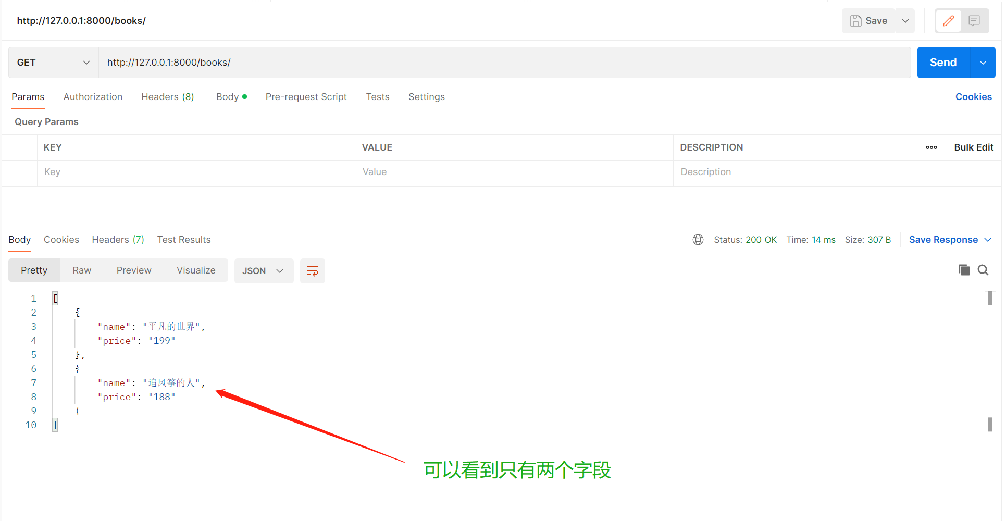Toggle the line wrap icon
This screenshot has width=1006, height=521.
[x=313, y=271]
